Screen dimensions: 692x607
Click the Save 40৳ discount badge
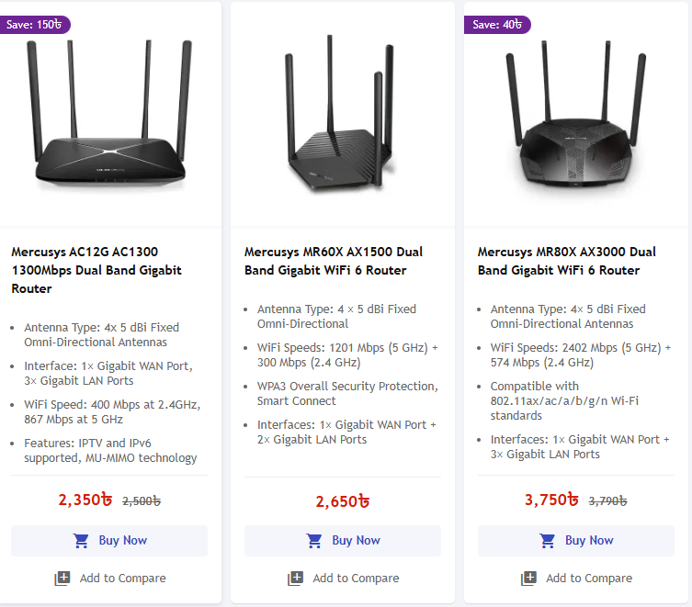tap(497, 25)
